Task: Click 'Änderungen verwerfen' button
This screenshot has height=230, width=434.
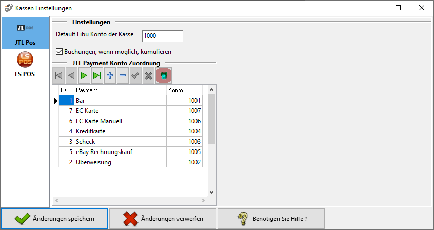Action: [163, 219]
